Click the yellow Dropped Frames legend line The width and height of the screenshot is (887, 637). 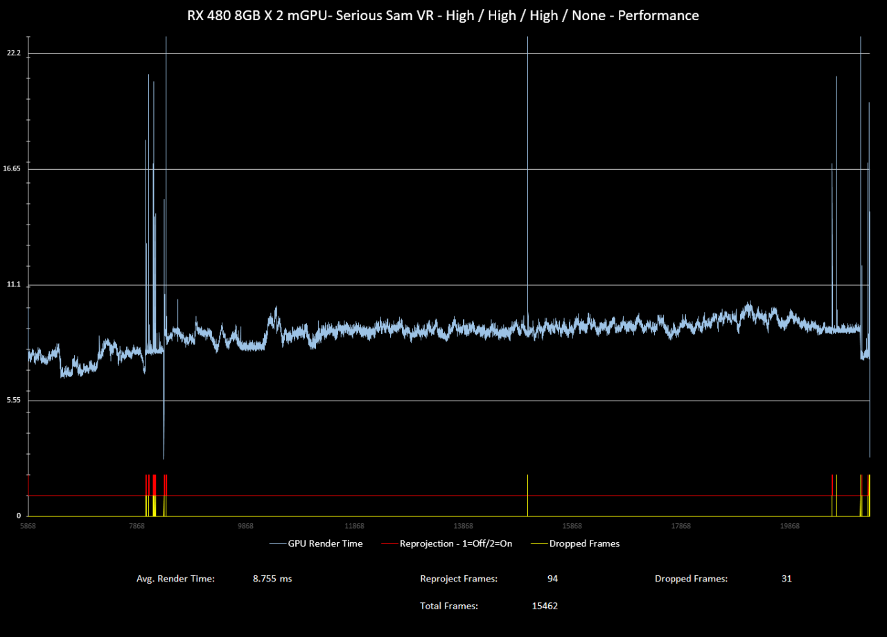pos(539,543)
